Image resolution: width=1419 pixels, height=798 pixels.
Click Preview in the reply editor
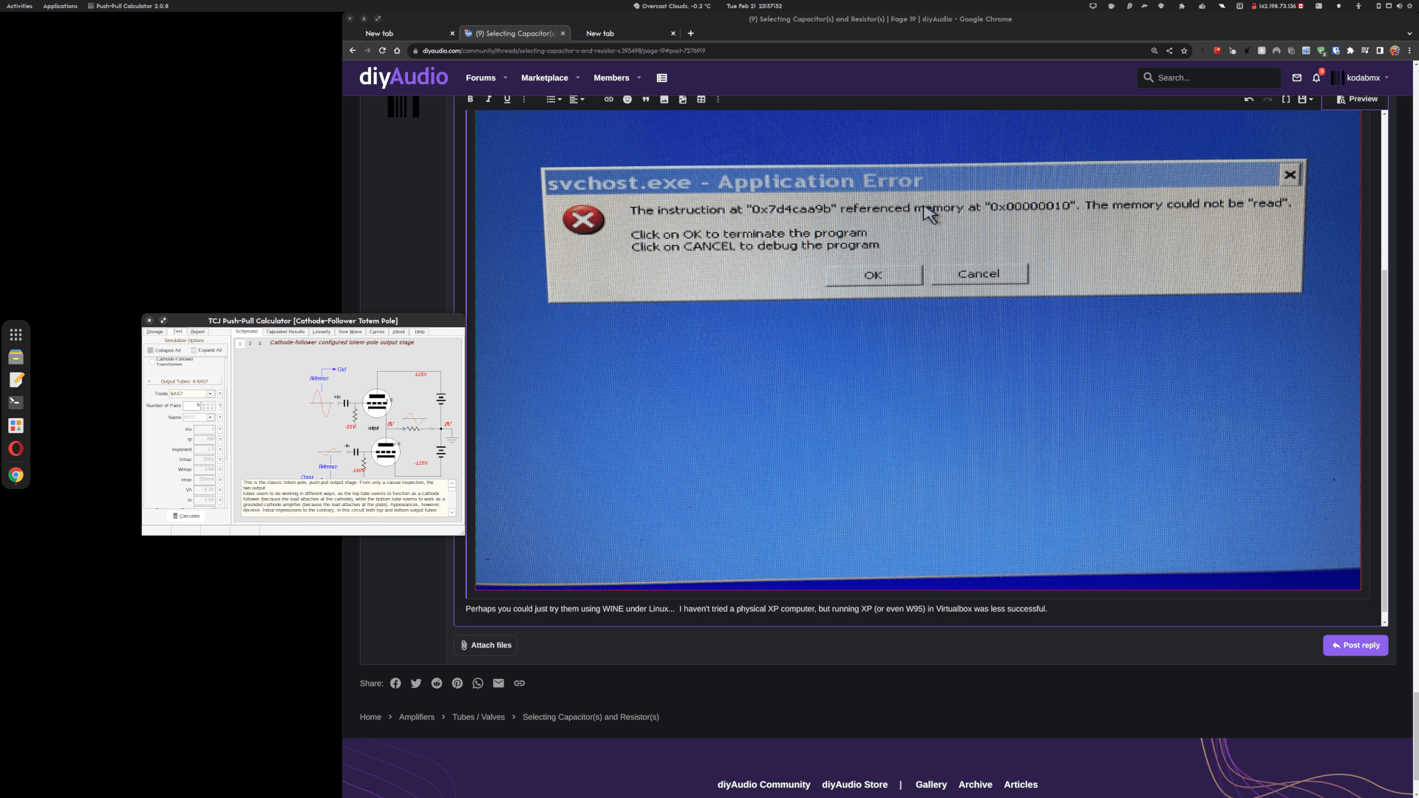coord(1357,99)
